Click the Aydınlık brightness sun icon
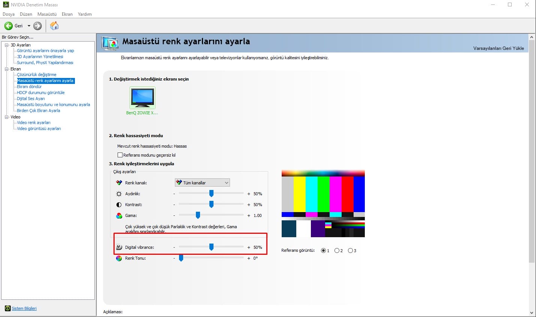The width and height of the screenshot is (536, 317). [x=119, y=194]
